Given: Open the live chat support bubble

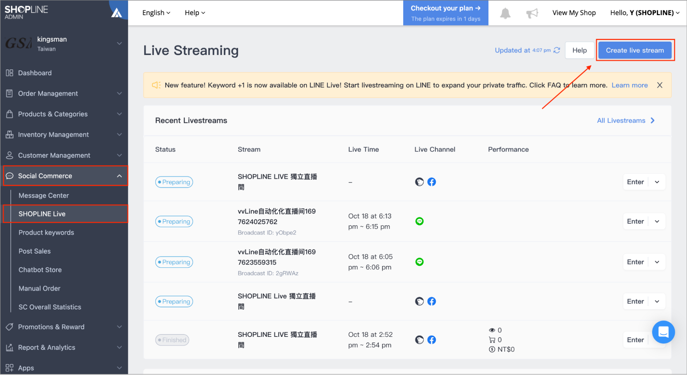Looking at the screenshot, I should (663, 332).
